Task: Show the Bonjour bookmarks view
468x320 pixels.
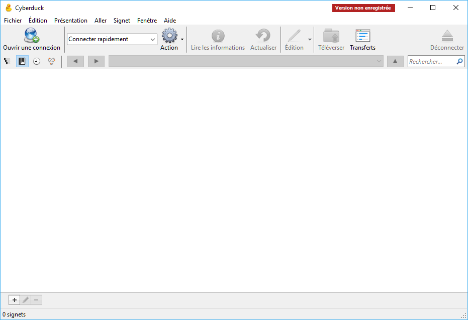Action: click(x=51, y=61)
